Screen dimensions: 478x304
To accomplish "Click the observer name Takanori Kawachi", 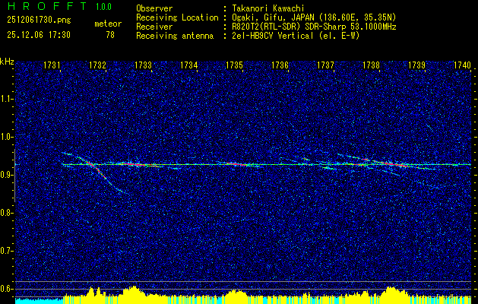I will (x=267, y=8).
